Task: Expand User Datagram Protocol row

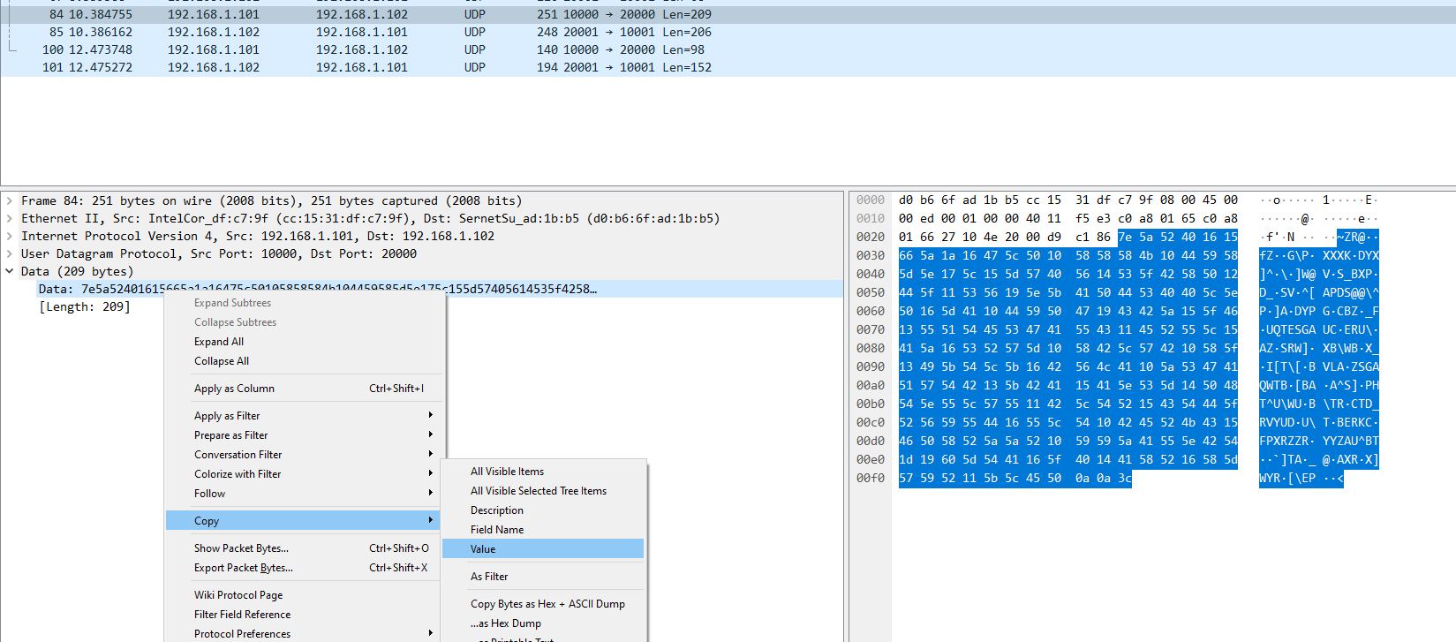Action: [10, 254]
